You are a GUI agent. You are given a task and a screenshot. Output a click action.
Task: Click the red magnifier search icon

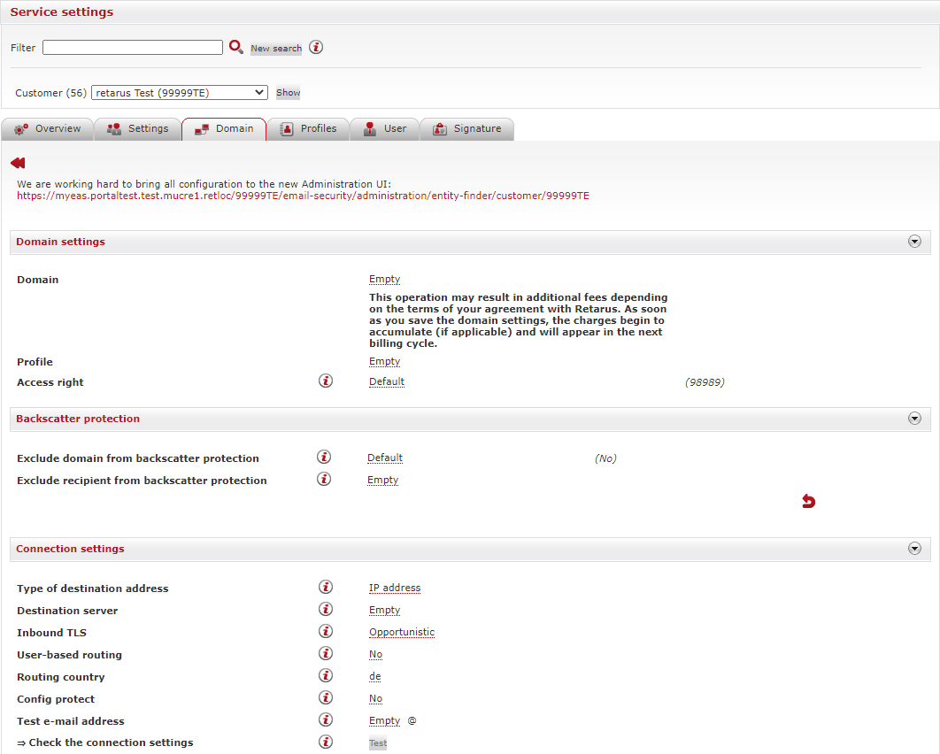[x=235, y=47]
